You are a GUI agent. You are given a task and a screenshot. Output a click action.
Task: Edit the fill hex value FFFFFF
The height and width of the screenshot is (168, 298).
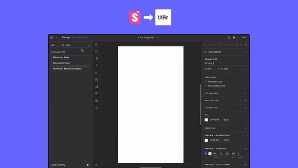[x=215, y=120]
